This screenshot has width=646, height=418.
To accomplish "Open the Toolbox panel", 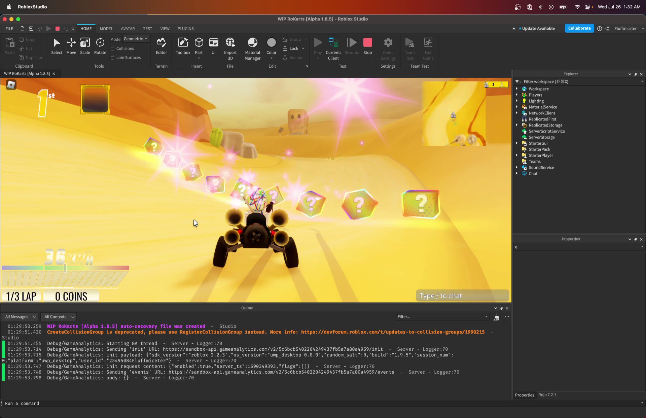I will coord(183,46).
